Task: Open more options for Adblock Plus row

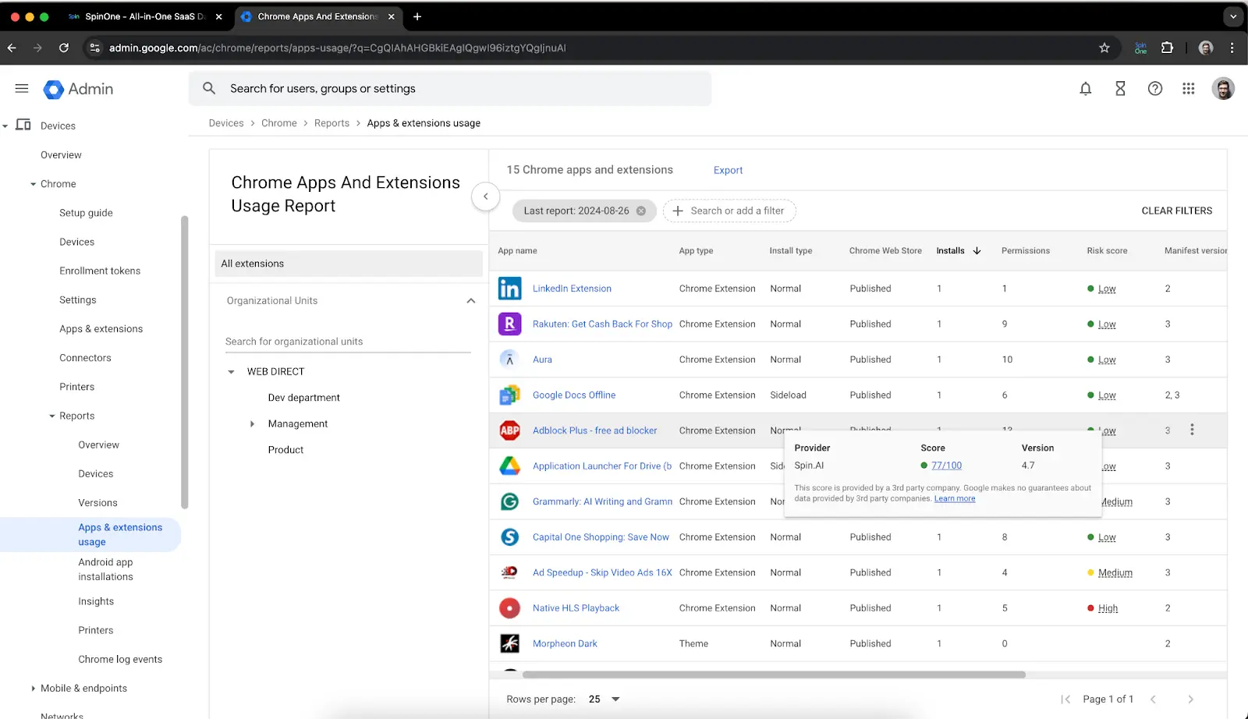Action: 1191,430
